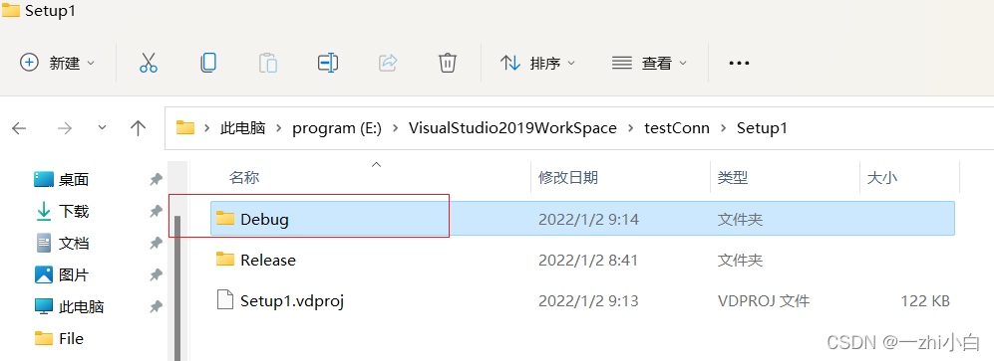Viewport: 994px width, 361px height.
Task: Click the Delete trash can icon
Action: [x=447, y=63]
